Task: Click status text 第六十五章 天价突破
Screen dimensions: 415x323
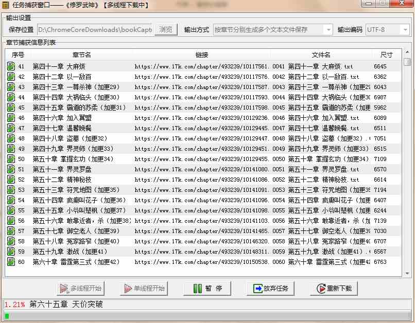Action: (66, 304)
